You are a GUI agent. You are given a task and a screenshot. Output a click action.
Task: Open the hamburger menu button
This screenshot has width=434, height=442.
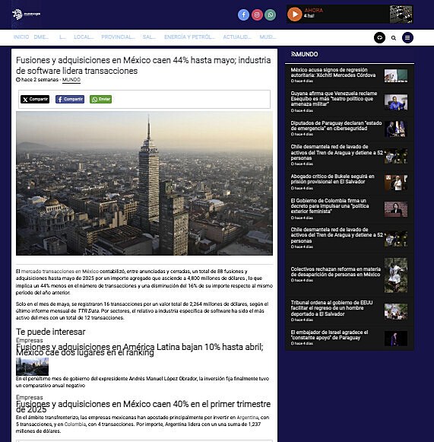click(407, 37)
